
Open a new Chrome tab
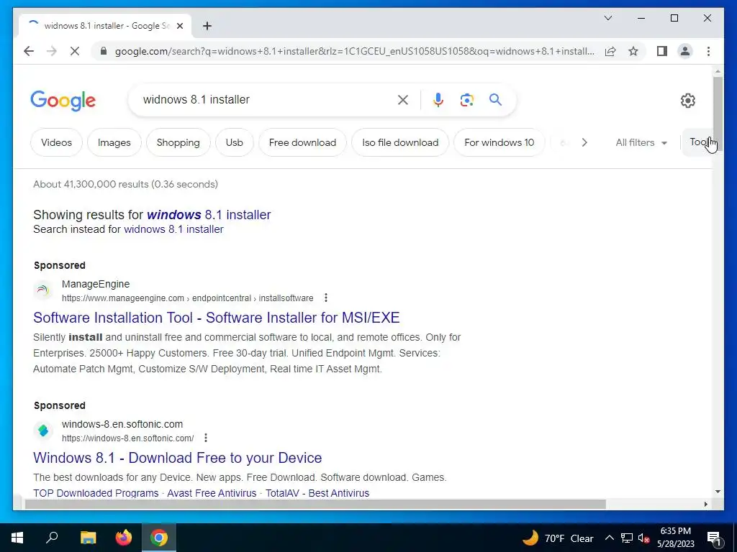click(207, 26)
